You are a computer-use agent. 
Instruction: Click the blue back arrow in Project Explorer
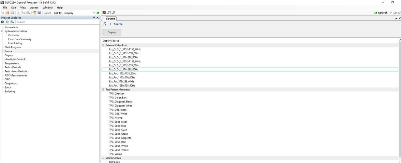coord(3,22)
